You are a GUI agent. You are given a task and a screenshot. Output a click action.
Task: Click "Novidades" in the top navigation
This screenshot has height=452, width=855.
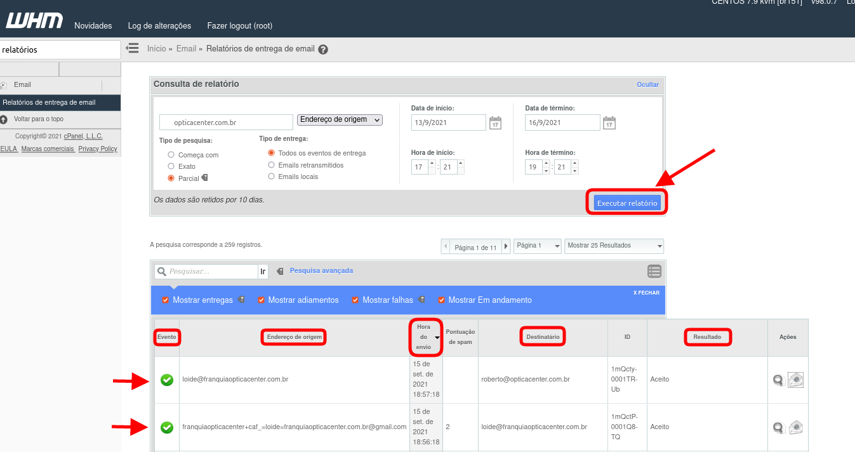point(93,26)
